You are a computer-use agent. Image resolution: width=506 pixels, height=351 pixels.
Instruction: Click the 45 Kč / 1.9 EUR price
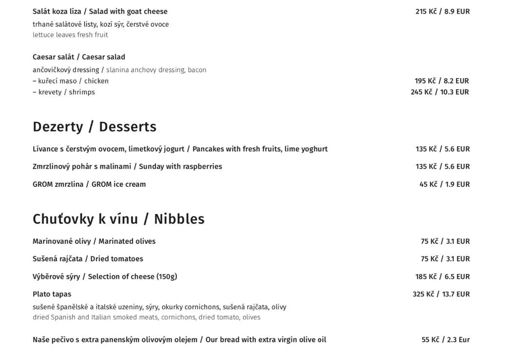(x=445, y=184)
